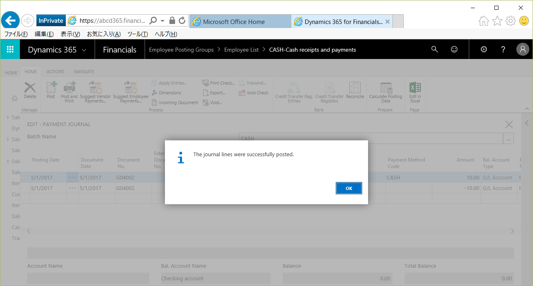Image resolution: width=533 pixels, height=286 pixels.
Task: Confirm the posted message with OK
Action: 349,188
